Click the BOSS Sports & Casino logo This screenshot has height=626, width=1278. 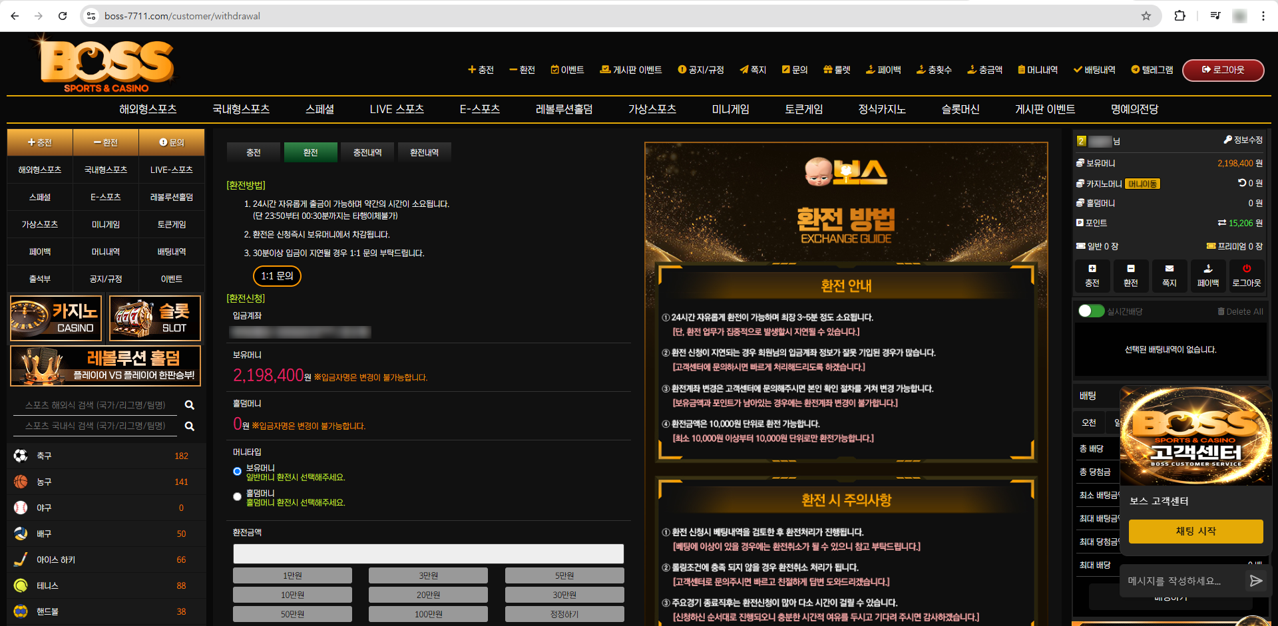coord(106,65)
